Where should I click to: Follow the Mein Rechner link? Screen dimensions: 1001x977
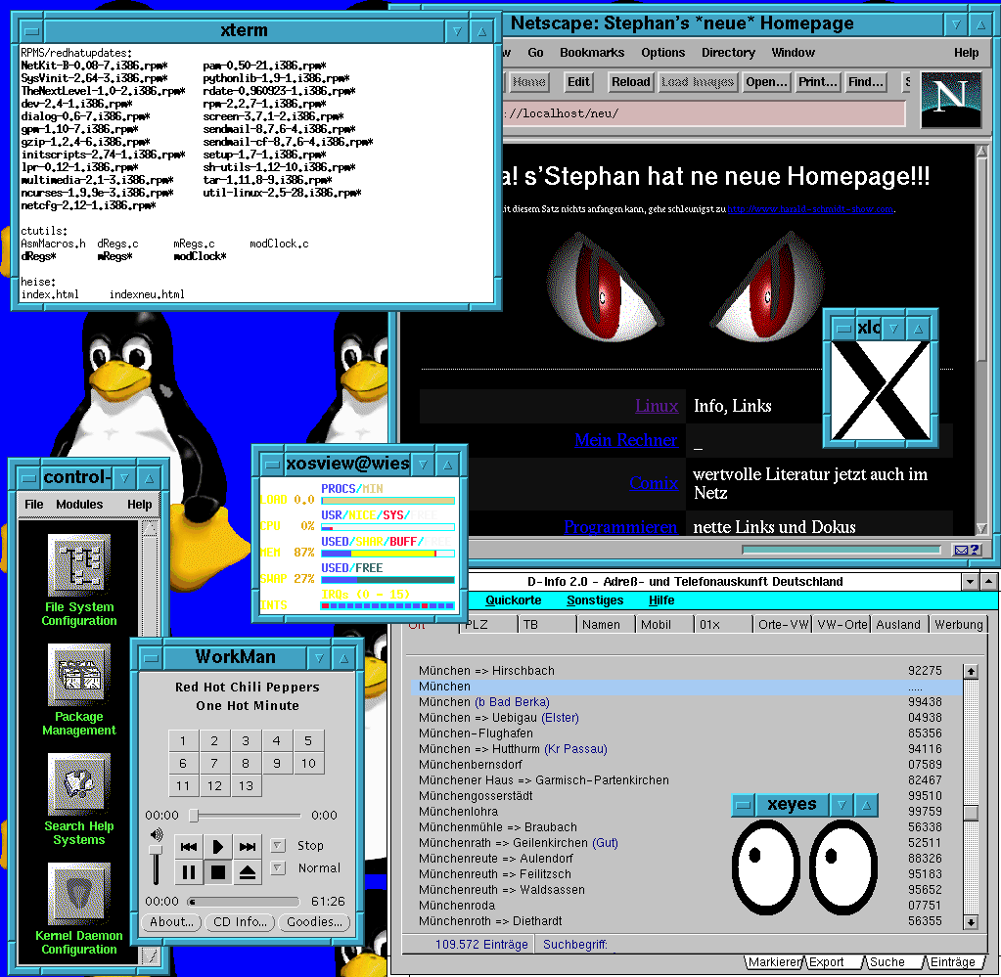(625, 440)
